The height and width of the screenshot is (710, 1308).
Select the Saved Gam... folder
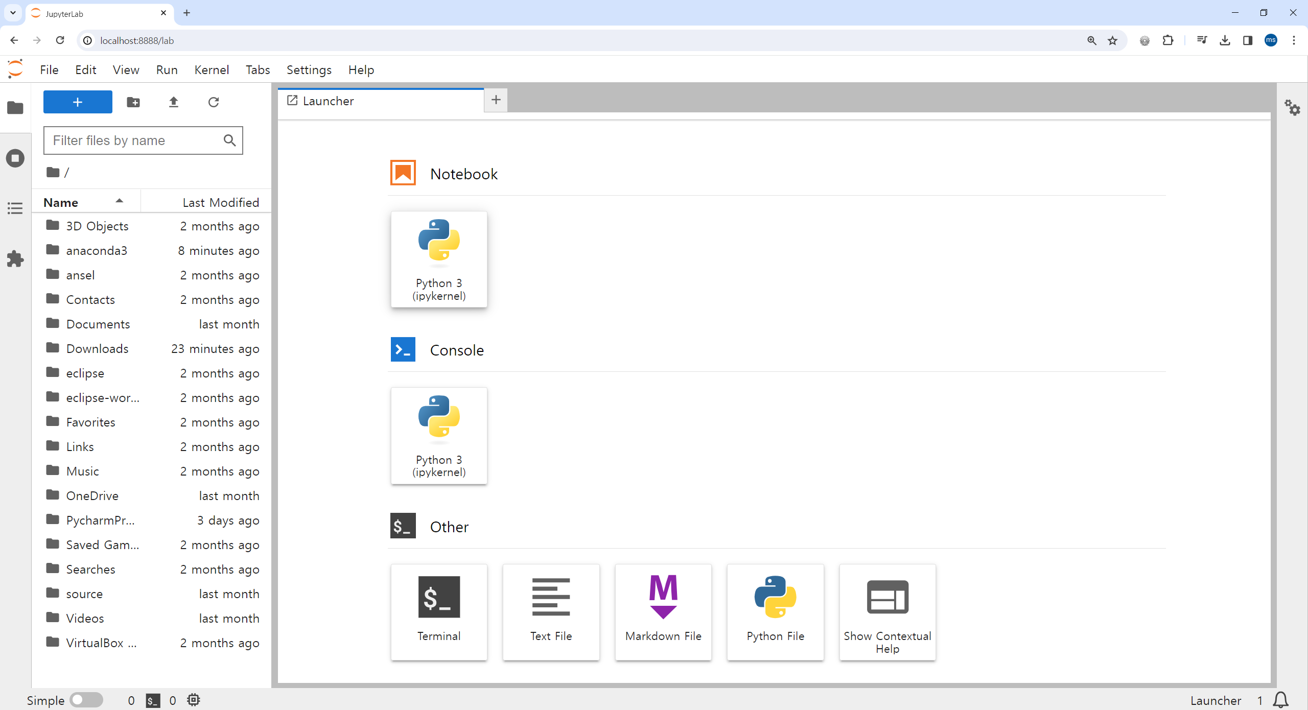pyautogui.click(x=152, y=545)
